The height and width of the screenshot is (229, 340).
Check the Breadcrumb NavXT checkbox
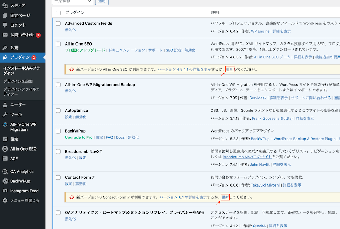click(x=58, y=152)
